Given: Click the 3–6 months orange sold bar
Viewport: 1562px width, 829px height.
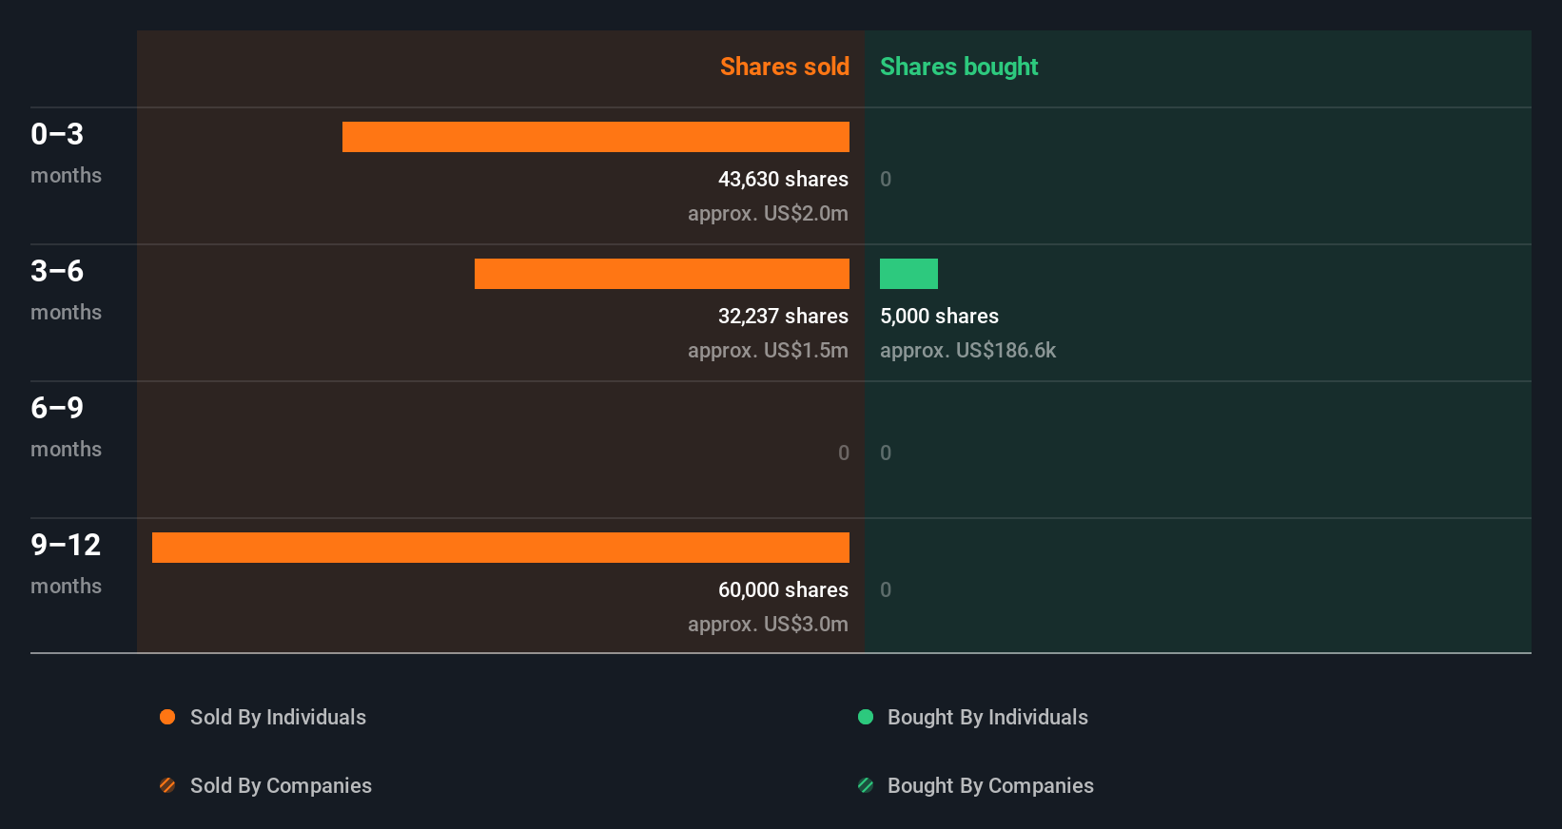Looking at the screenshot, I should pos(662,274).
